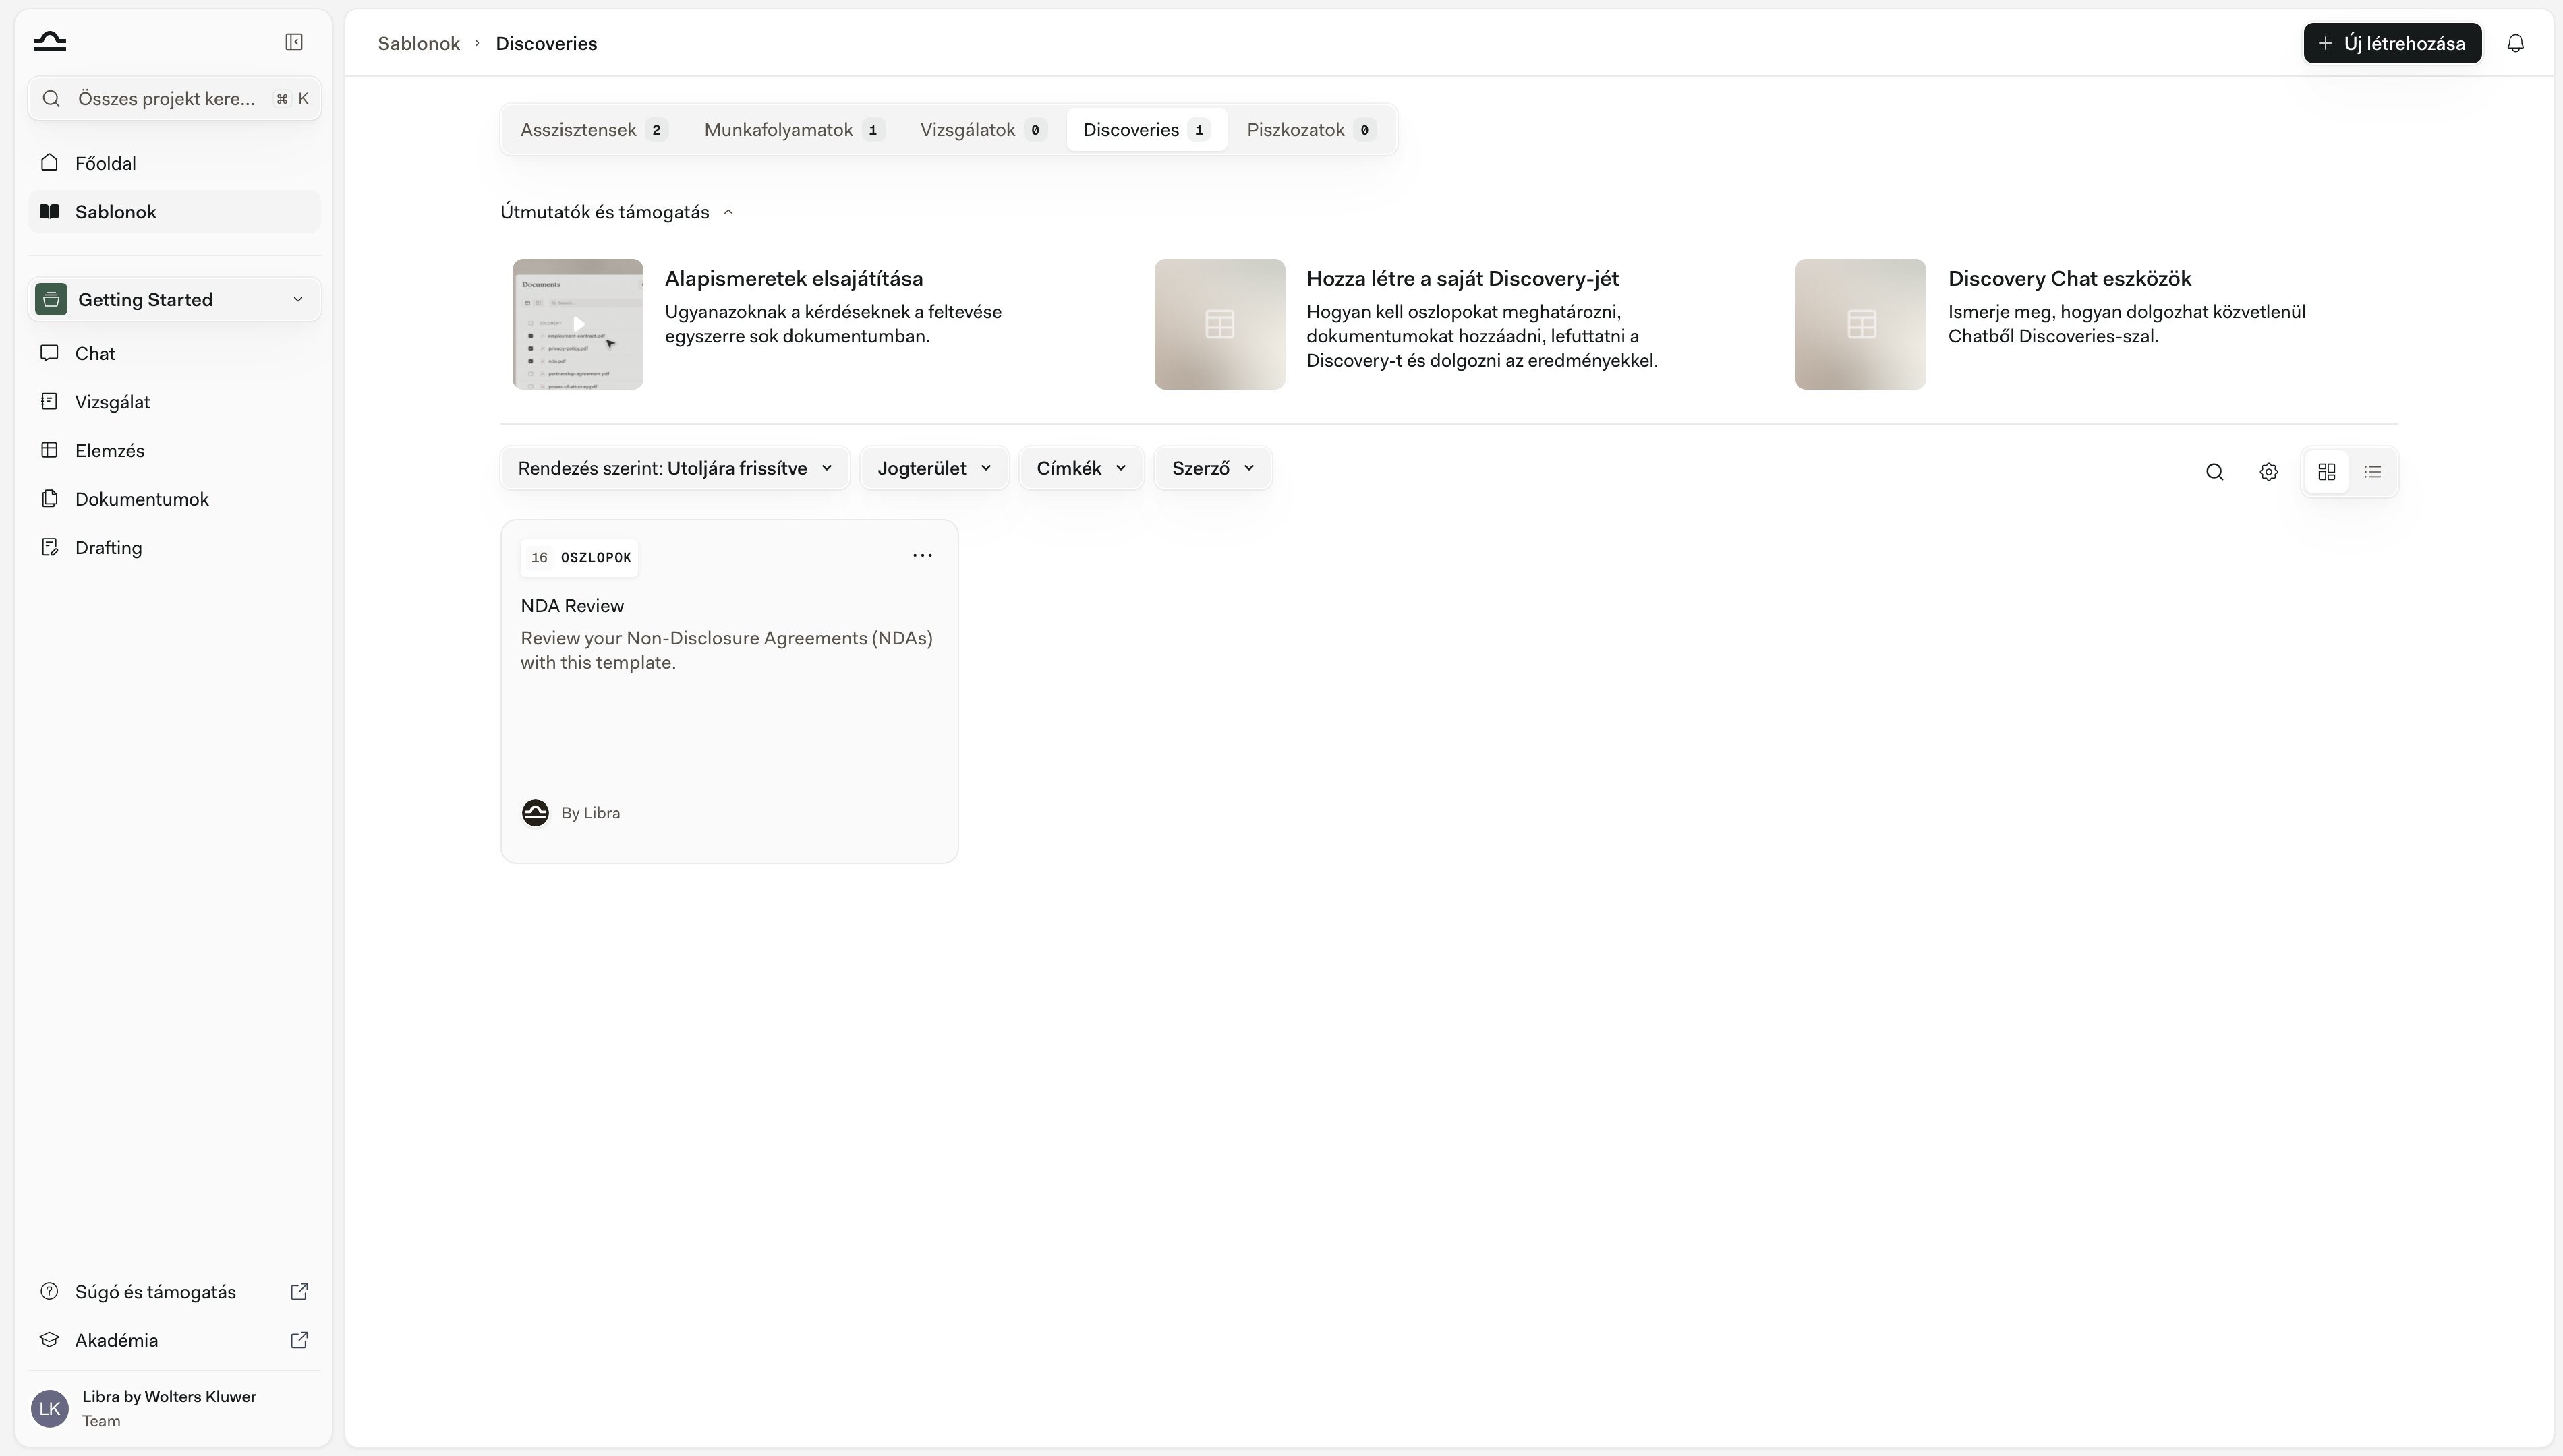Open the Discovery Chat eszközök thumbnail
2563x1456 pixels.
1860,324
